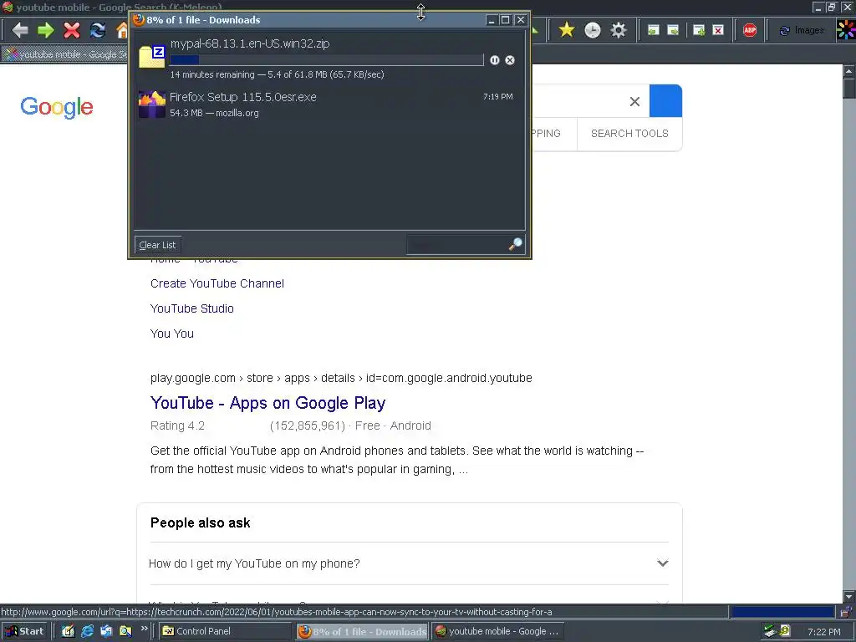Switch to Downloads window taskbar button
856x642 pixels.
coord(363,632)
